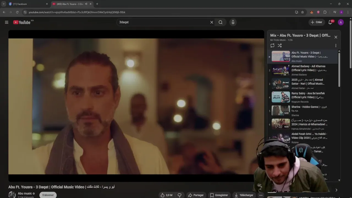Open the Chrome profile avatar
Screen dimensions: 352x198
coord(341,12)
